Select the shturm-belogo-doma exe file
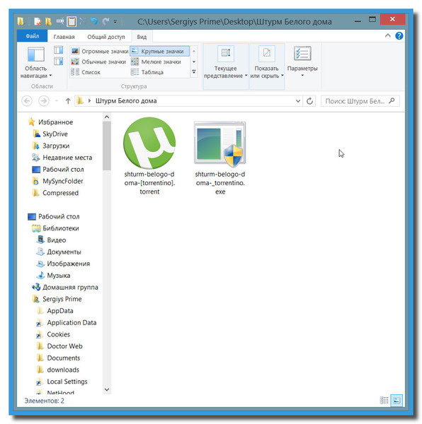 [220, 158]
